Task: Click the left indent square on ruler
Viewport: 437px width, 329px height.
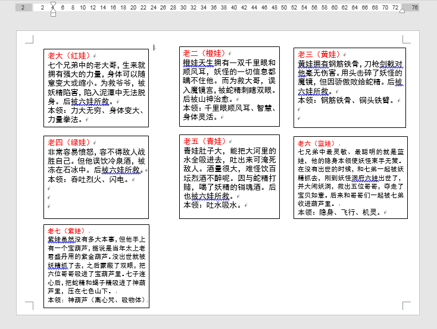Action: pos(53,14)
